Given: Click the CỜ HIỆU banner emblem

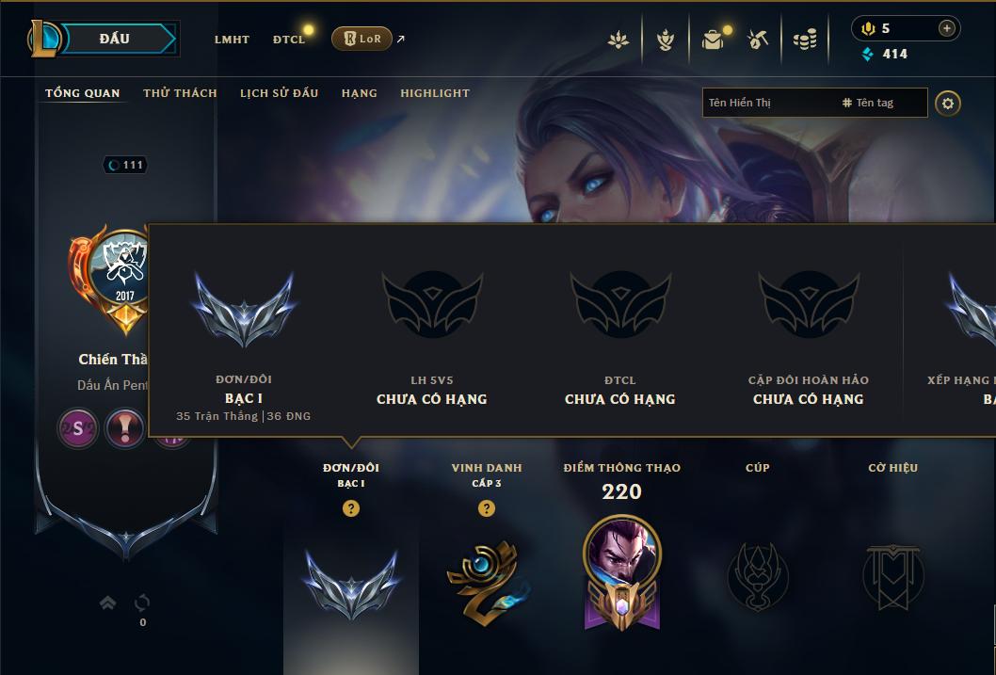Looking at the screenshot, I should pos(892,576).
